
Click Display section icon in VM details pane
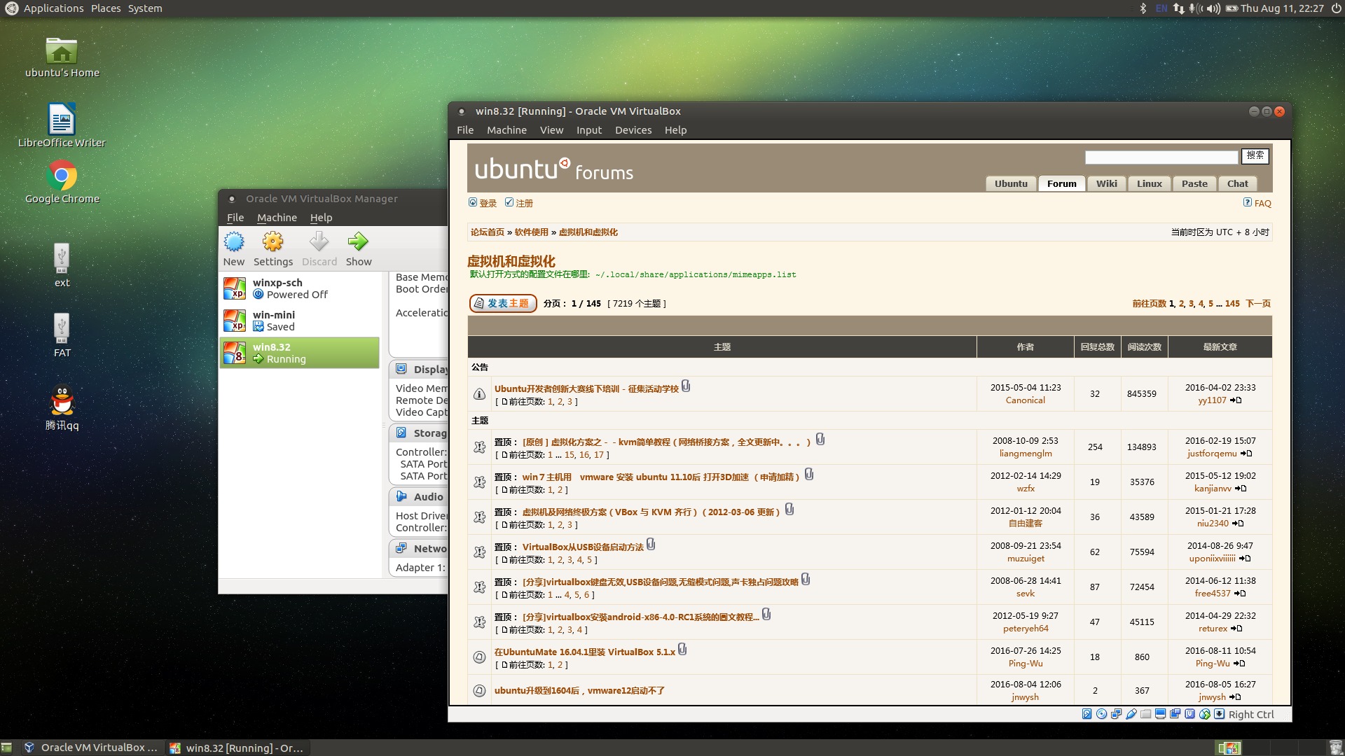(401, 369)
